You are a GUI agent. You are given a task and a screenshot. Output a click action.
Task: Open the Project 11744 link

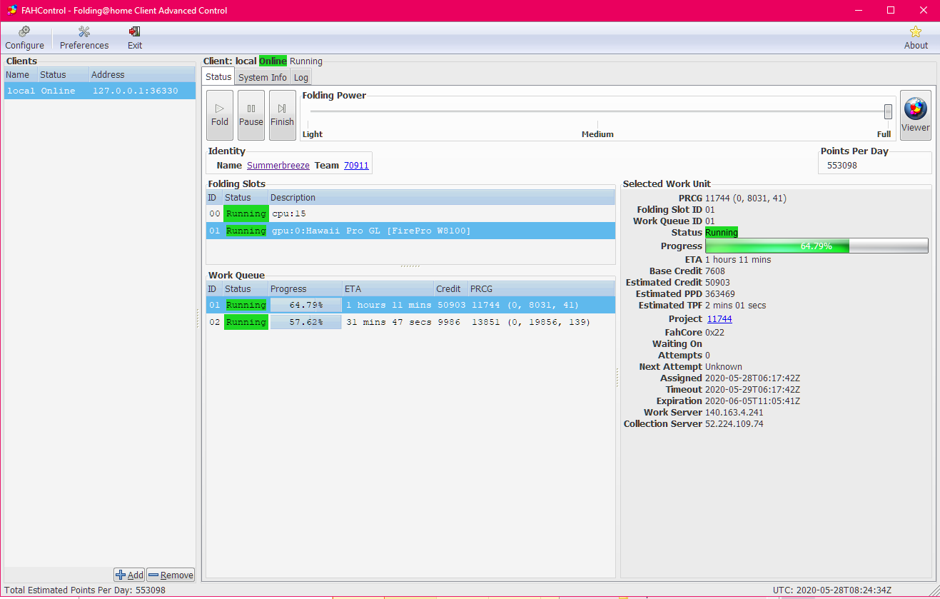coord(719,319)
